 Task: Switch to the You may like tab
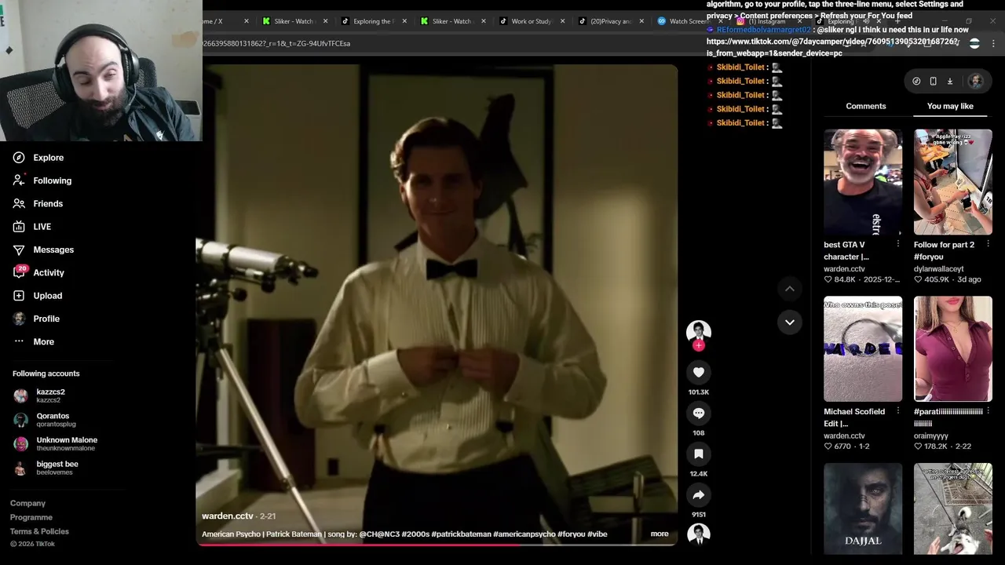coord(950,106)
